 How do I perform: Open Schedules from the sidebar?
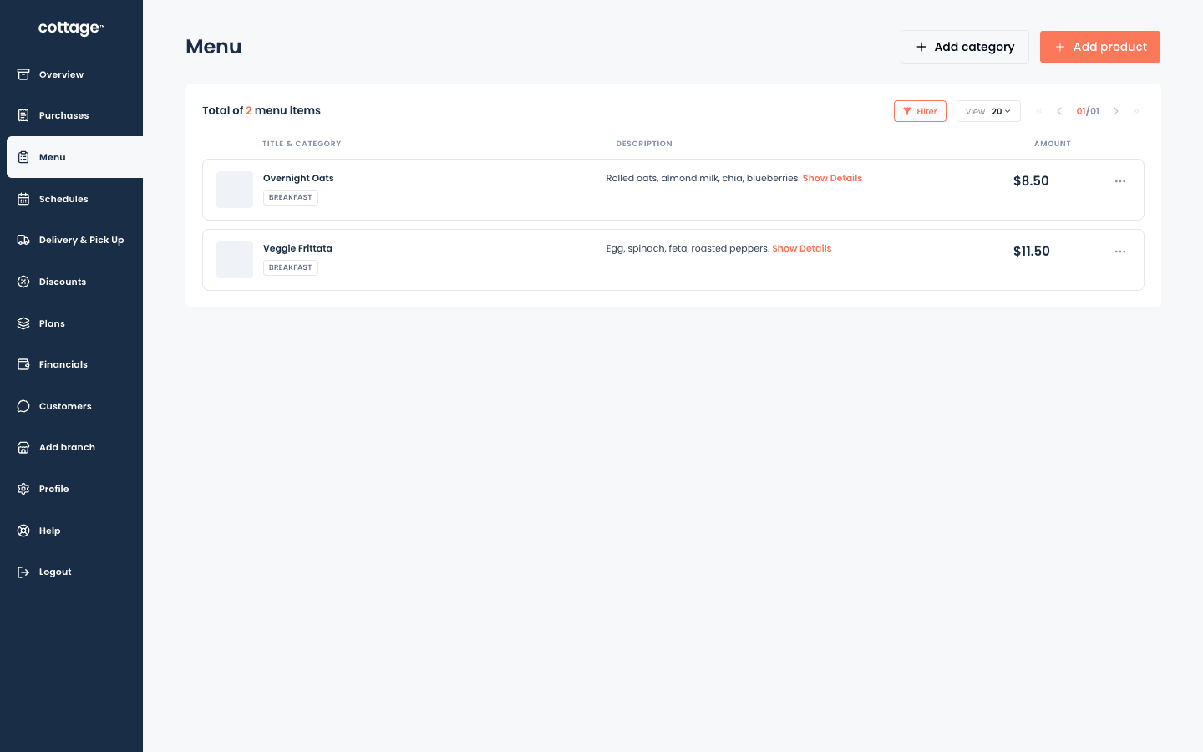pyautogui.click(x=63, y=199)
